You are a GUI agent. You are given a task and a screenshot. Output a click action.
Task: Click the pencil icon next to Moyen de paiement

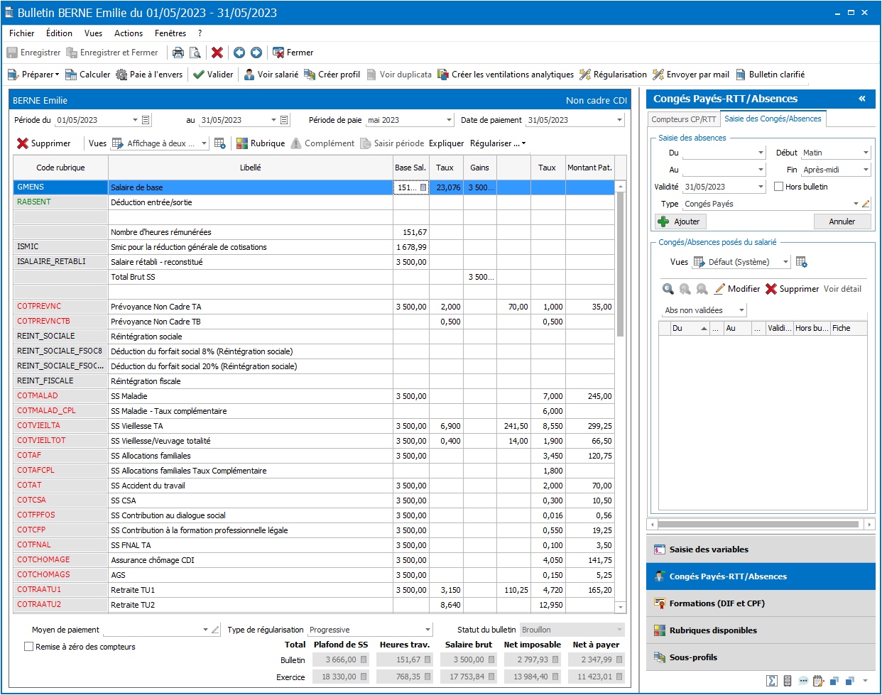coord(215,630)
